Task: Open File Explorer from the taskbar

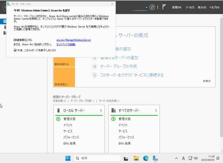Action: point(136,158)
